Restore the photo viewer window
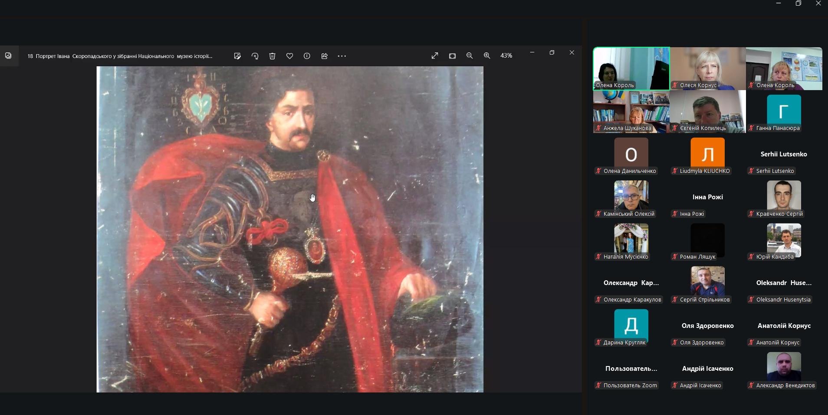The height and width of the screenshot is (415, 828). click(552, 52)
